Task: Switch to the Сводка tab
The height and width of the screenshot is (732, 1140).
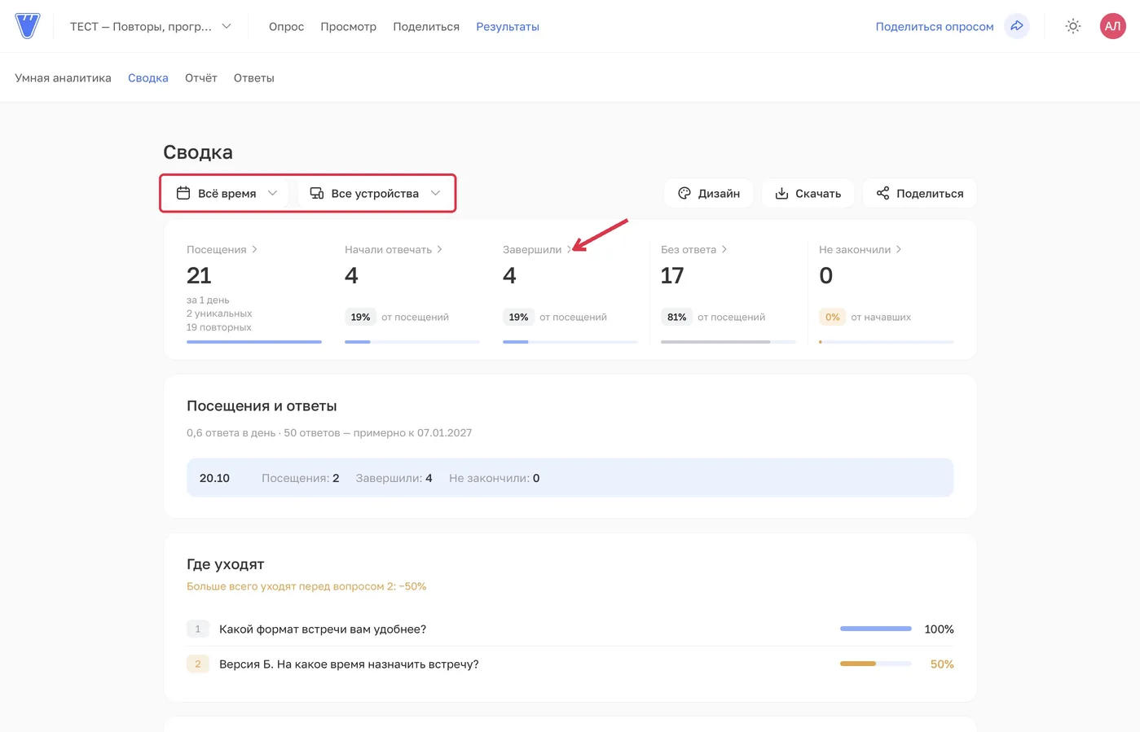Action: click(148, 78)
